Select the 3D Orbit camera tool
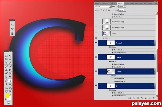 pyautogui.click(x=10, y=88)
